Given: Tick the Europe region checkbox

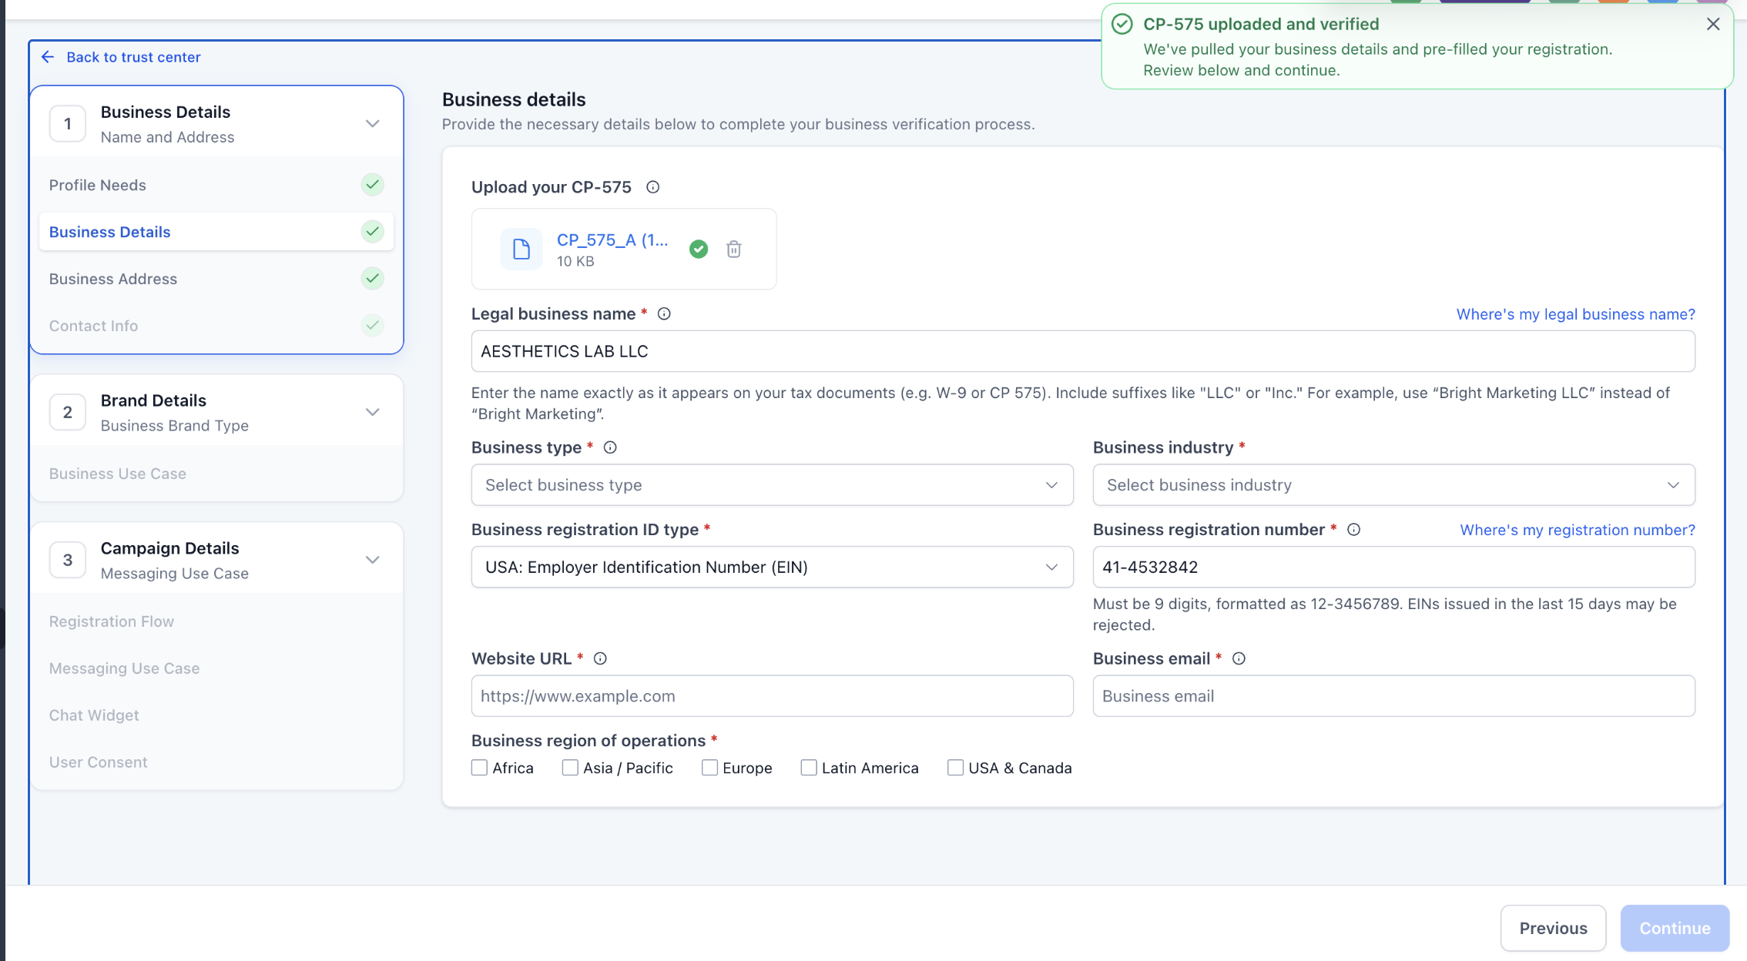Looking at the screenshot, I should pos(709,768).
